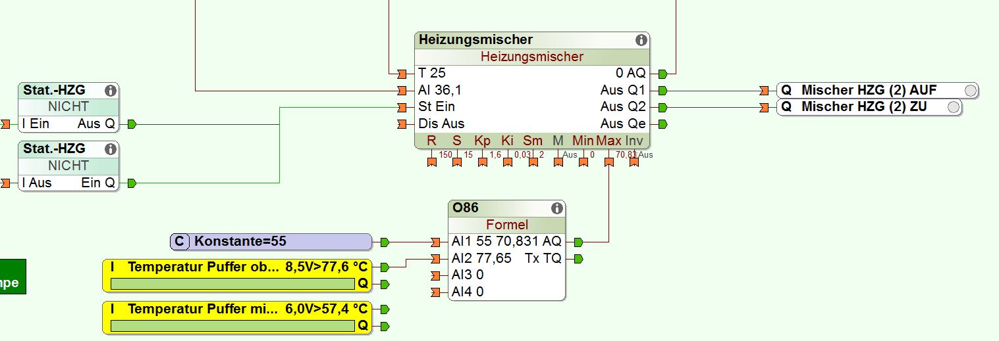999x341 pixels.
Task: Click 6,0V>57,4 °C reading
Action: tap(326, 309)
